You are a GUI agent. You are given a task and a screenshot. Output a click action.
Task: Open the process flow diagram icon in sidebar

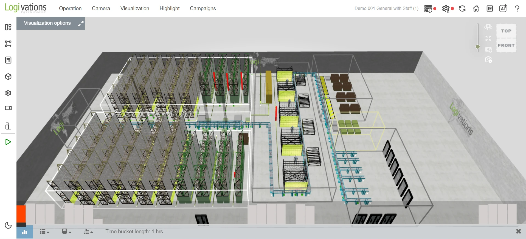pyautogui.click(x=8, y=44)
